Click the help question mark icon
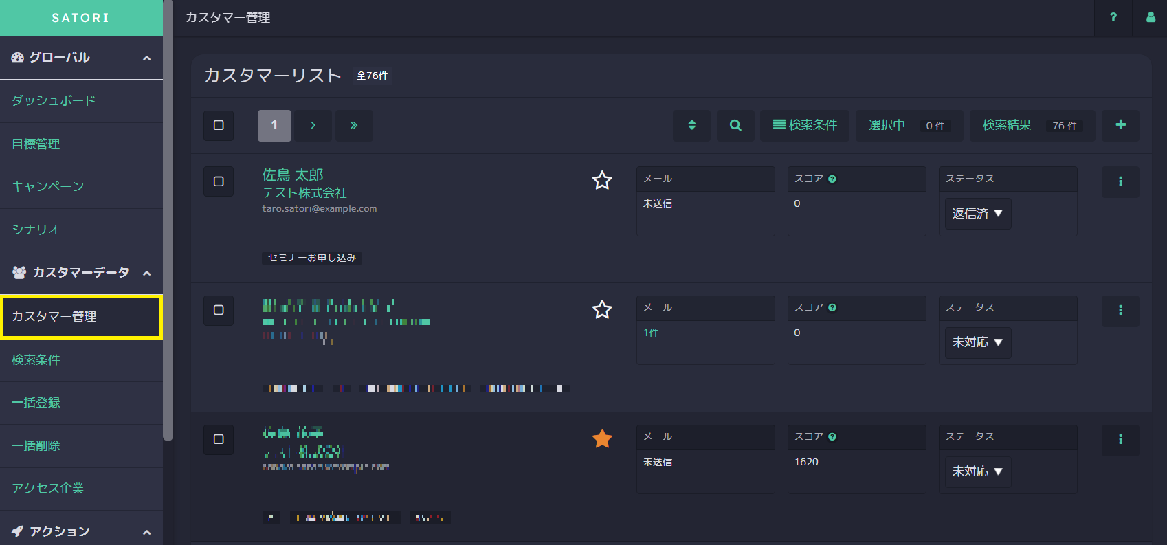The image size is (1167, 545). tap(1113, 17)
